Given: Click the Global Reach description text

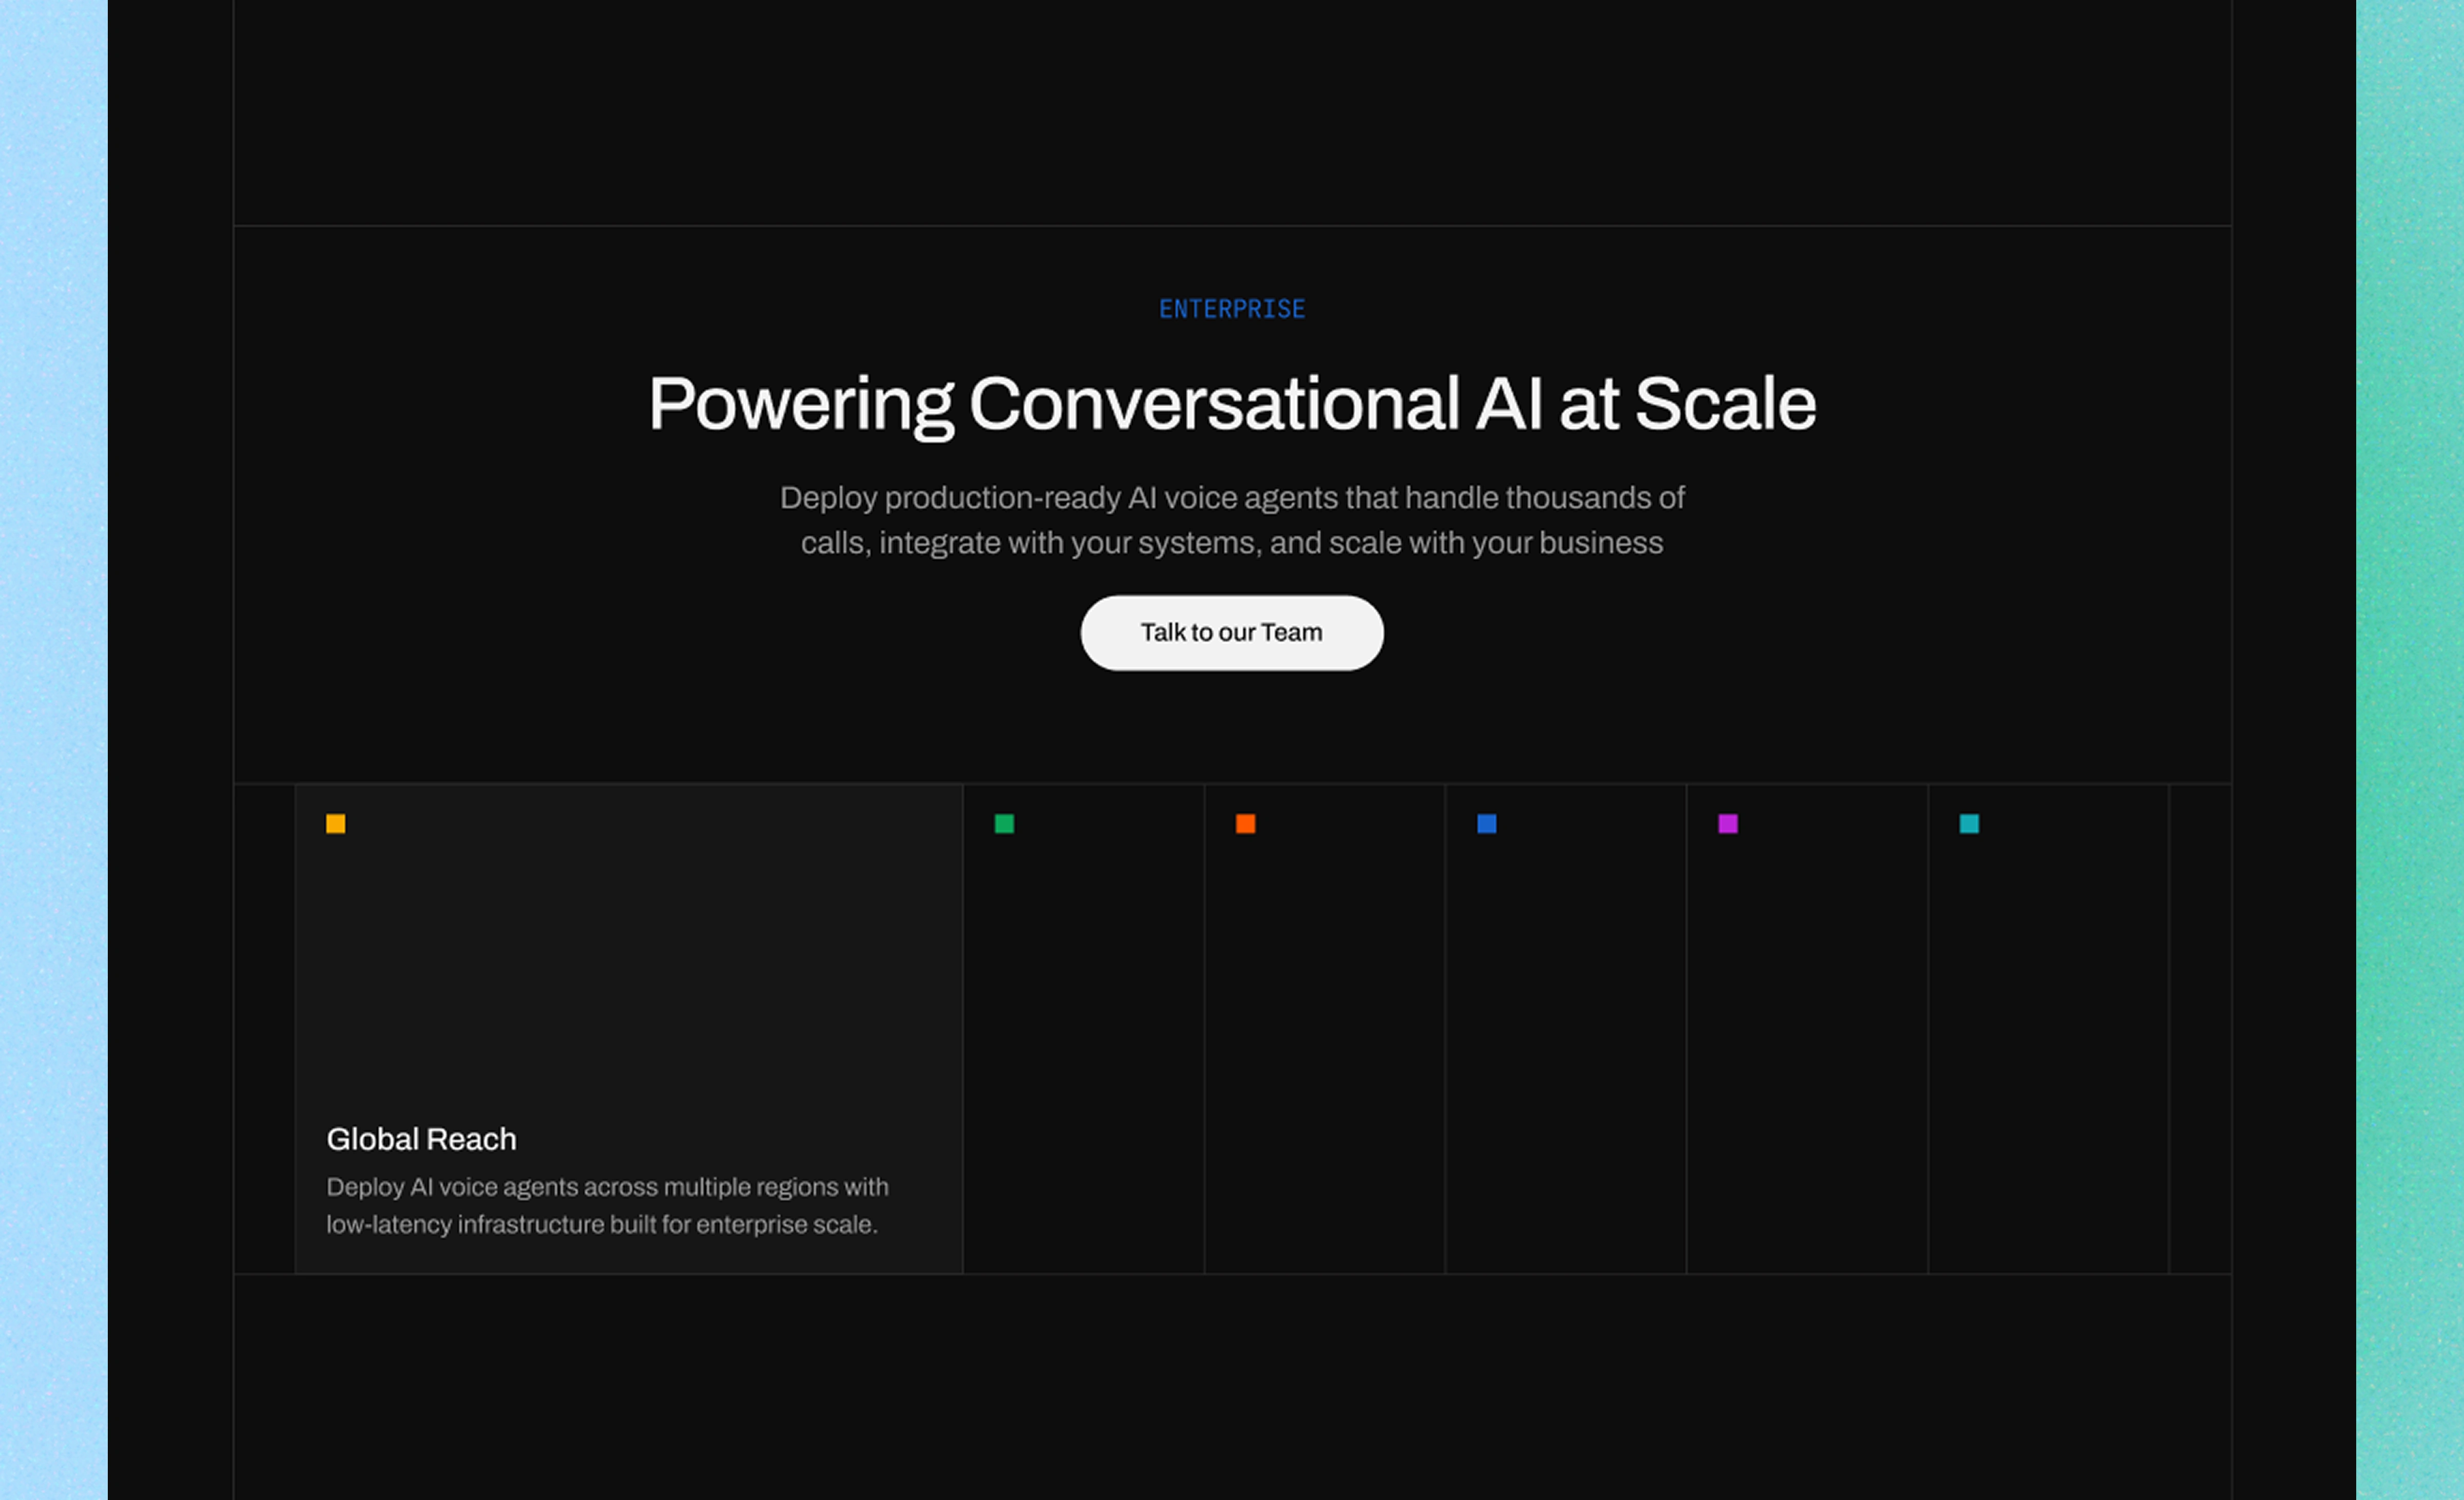Looking at the screenshot, I should (x=606, y=1205).
